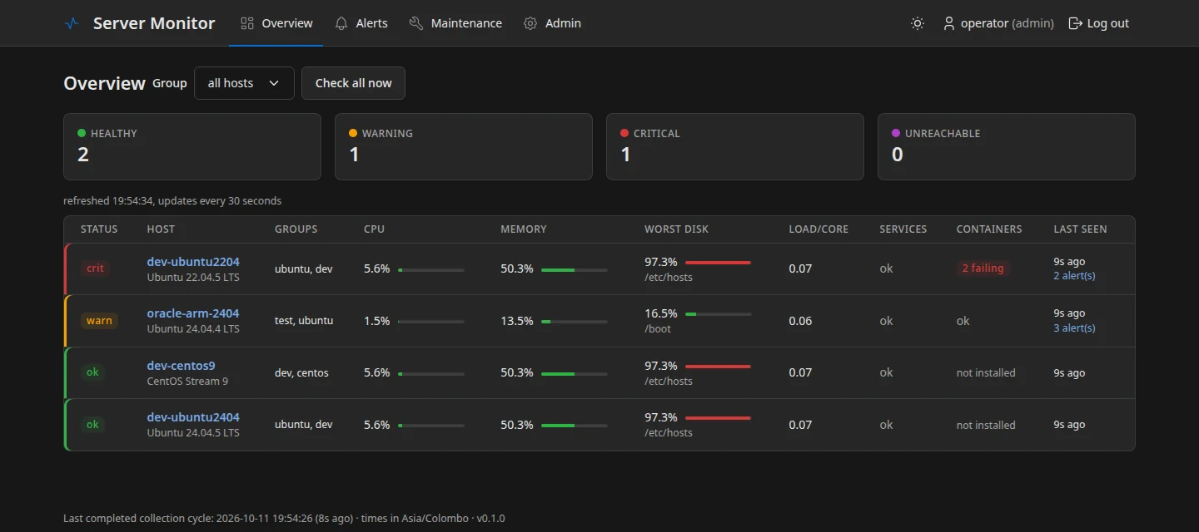Click the Overview grid icon in navbar

pyautogui.click(x=246, y=23)
